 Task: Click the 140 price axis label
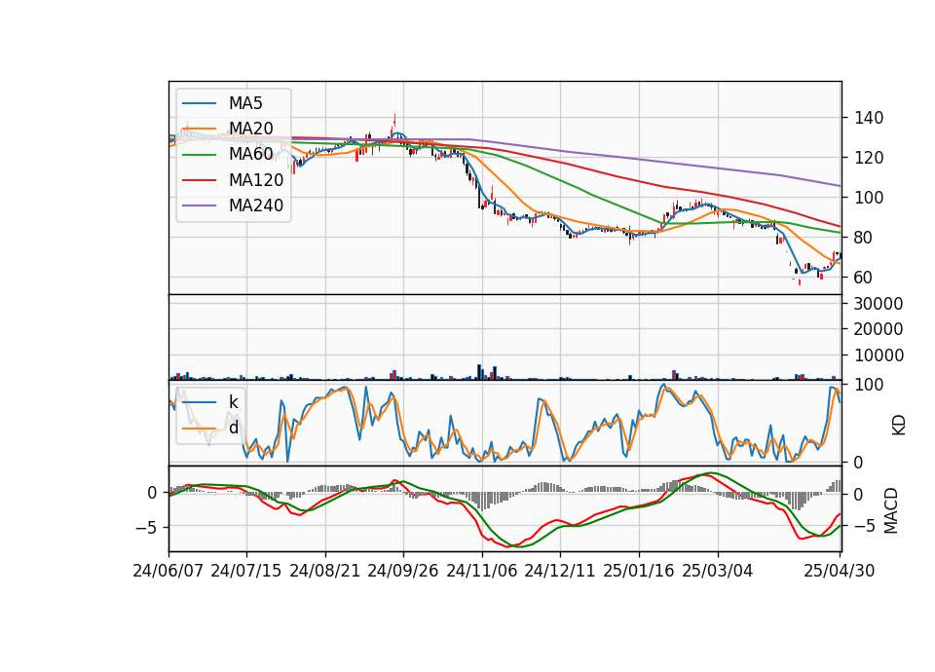pos(869,118)
